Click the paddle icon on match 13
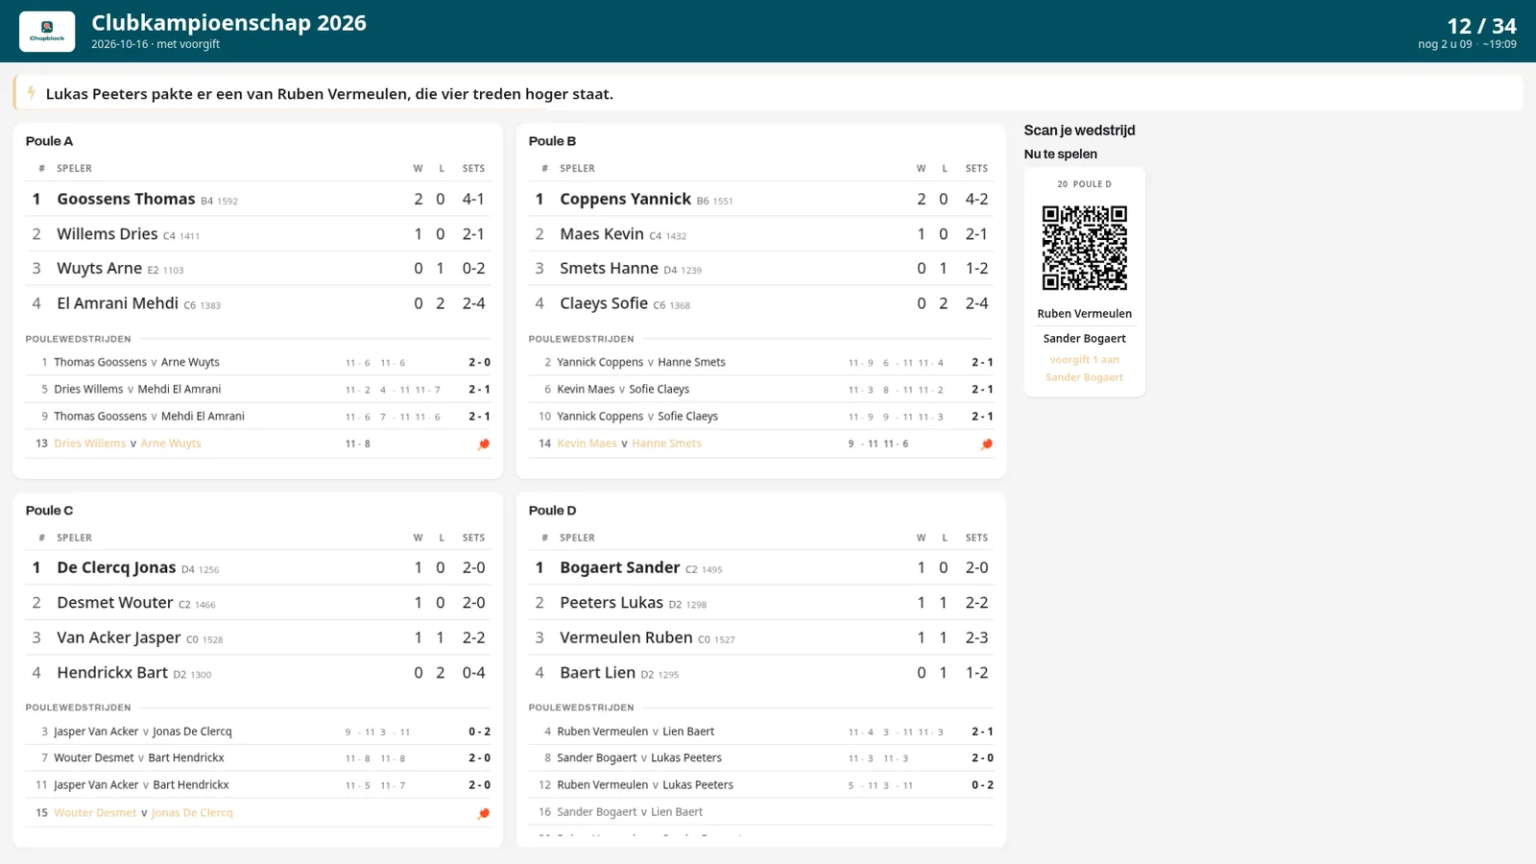 pyautogui.click(x=484, y=444)
